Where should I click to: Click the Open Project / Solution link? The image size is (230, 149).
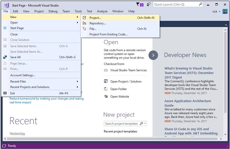[126, 82]
